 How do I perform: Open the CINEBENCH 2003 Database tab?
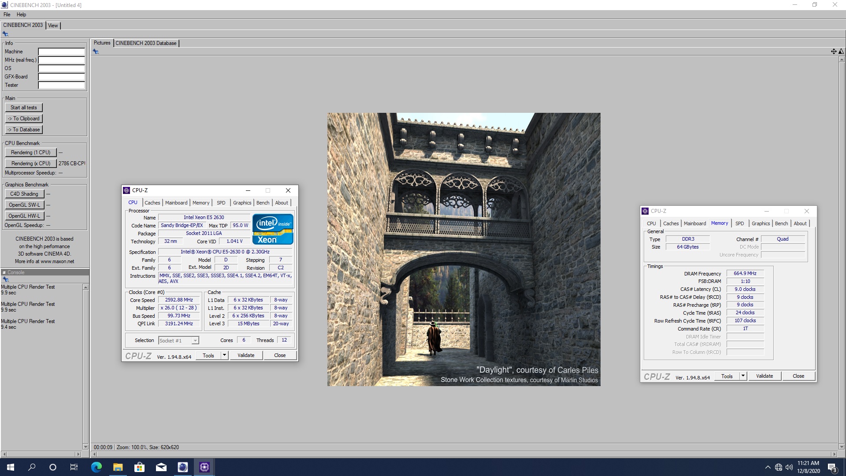point(146,43)
